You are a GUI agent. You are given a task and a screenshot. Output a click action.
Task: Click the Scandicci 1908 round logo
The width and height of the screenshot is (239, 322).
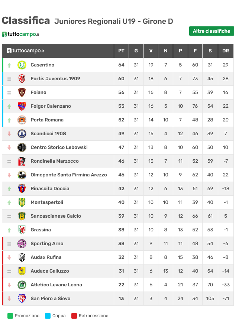point(22,134)
